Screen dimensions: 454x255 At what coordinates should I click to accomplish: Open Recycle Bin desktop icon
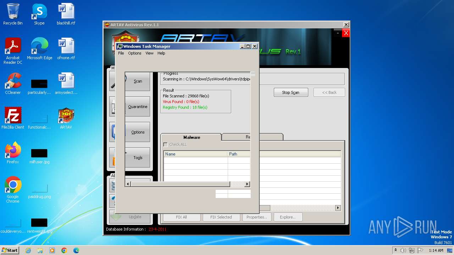(13, 14)
